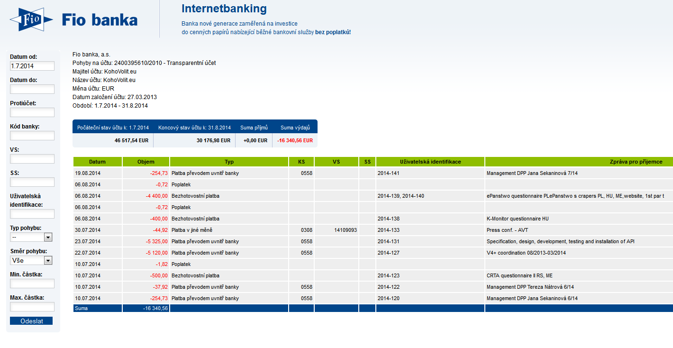This screenshot has height=348, width=673.
Task: Click the Min. částka input field
Action: pyautogui.click(x=32, y=284)
